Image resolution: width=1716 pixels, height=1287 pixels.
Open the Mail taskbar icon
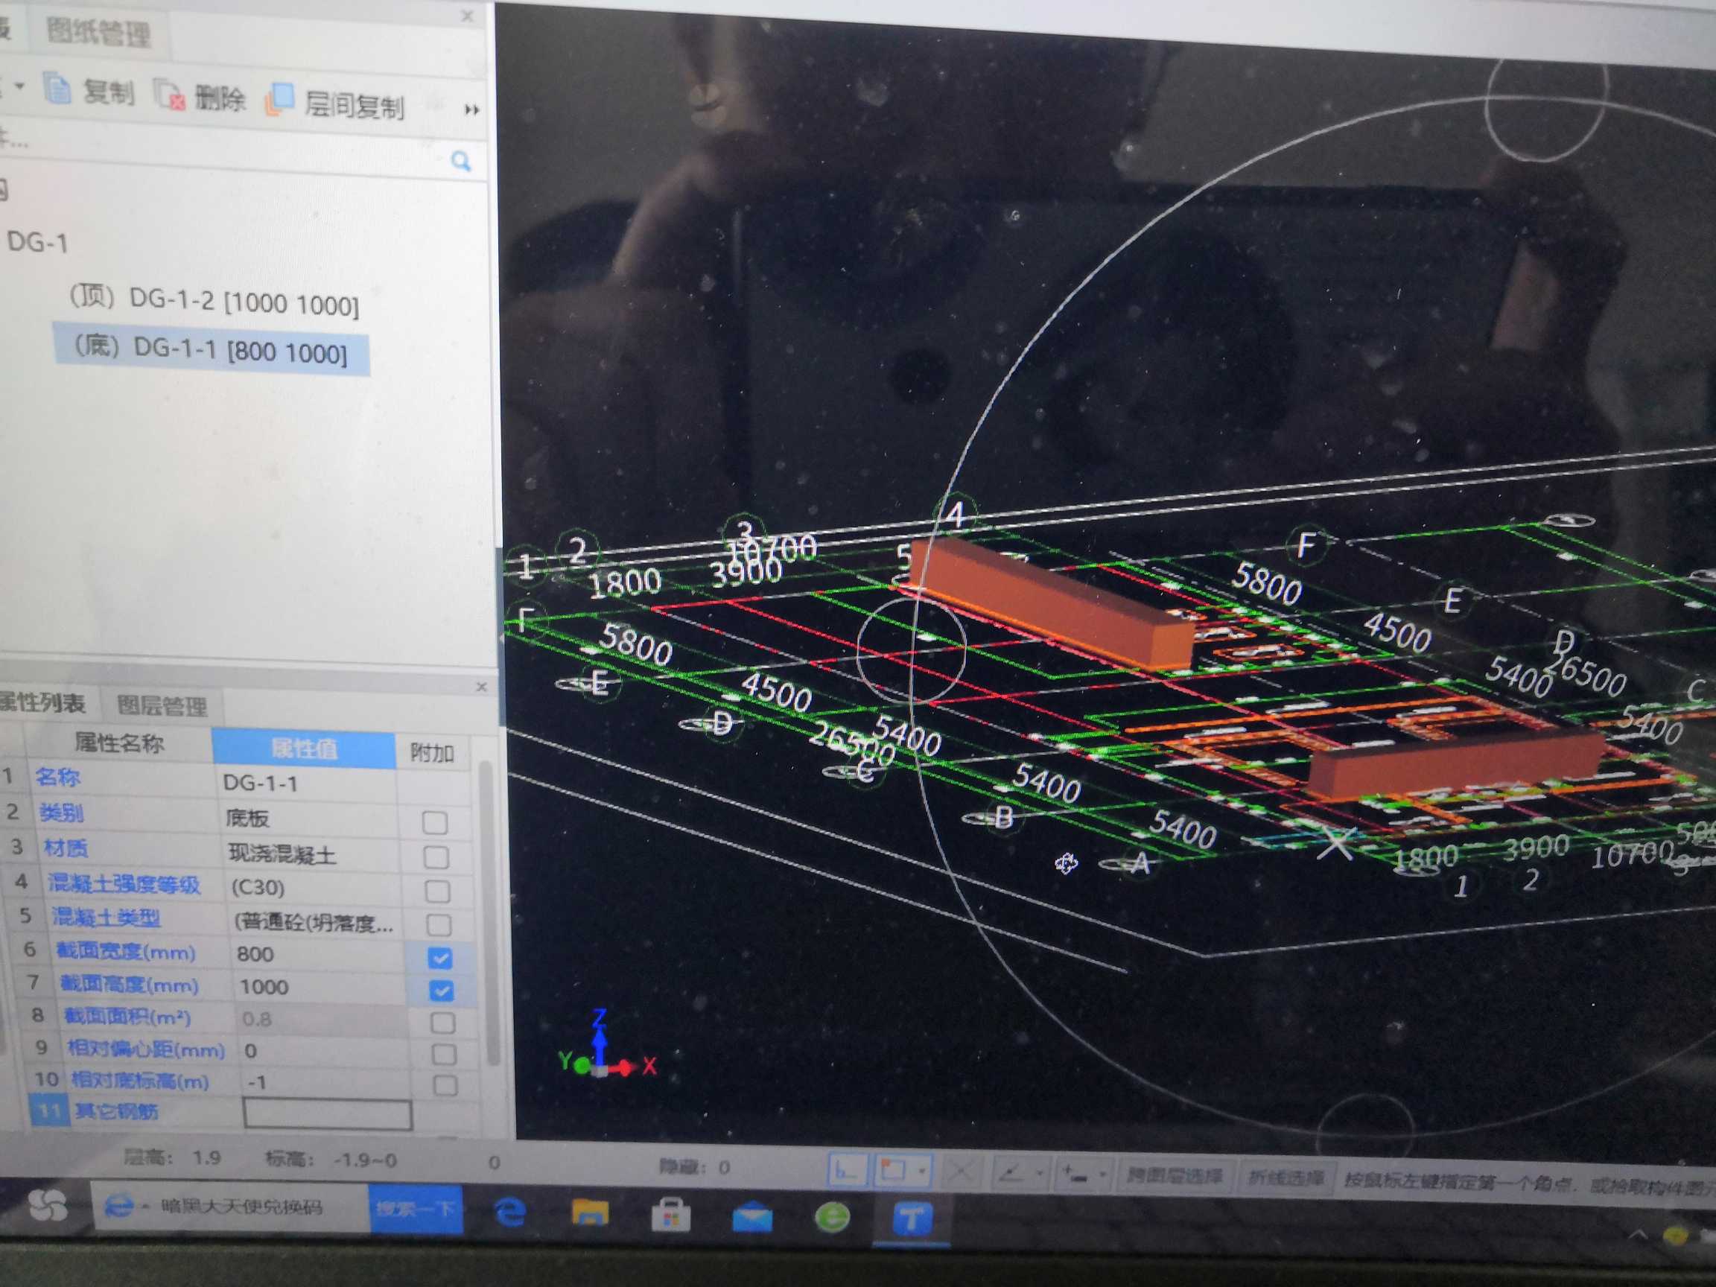(x=751, y=1216)
